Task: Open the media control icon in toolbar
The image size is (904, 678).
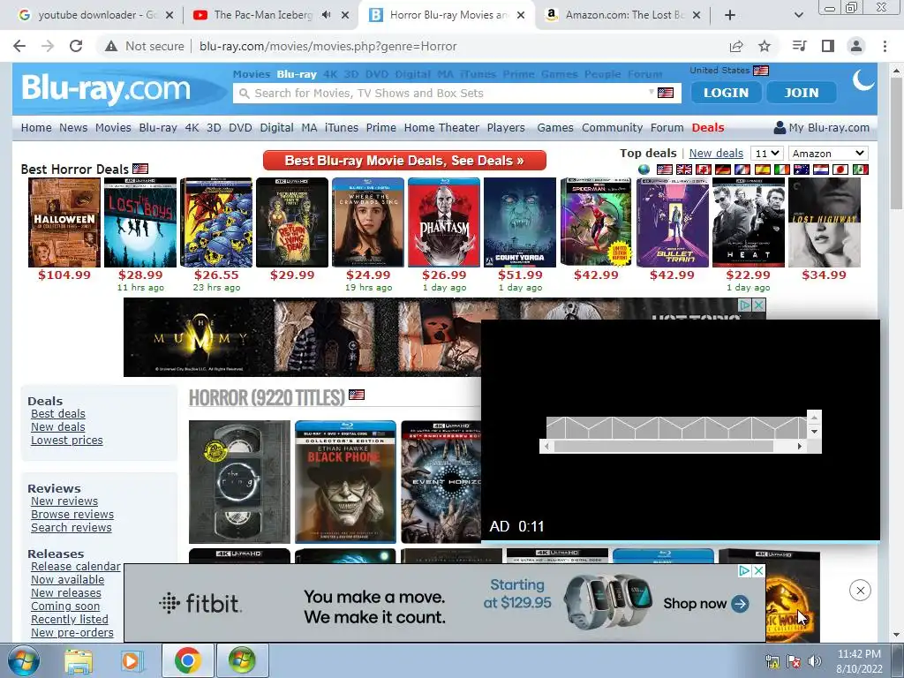Action: pos(800,46)
